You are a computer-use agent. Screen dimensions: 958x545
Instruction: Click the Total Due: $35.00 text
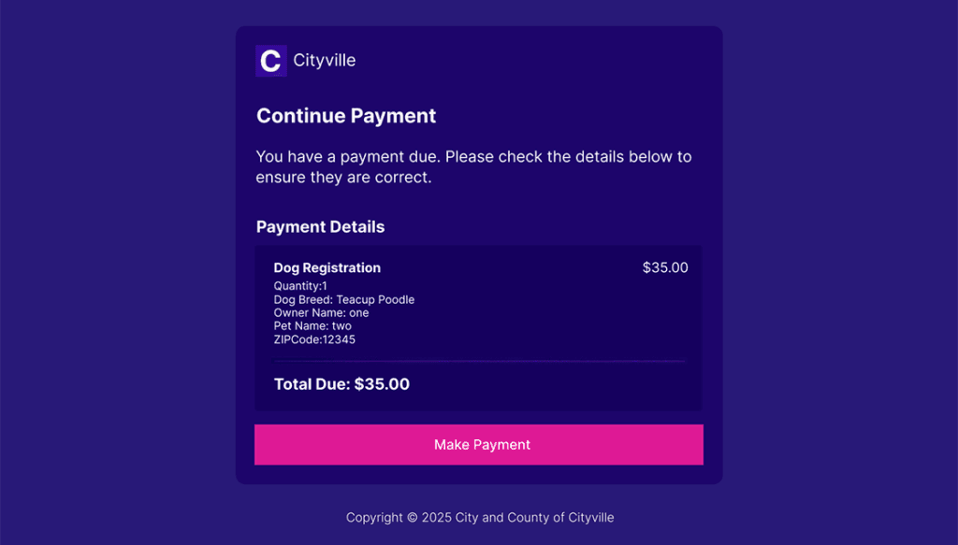(x=341, y=384)
